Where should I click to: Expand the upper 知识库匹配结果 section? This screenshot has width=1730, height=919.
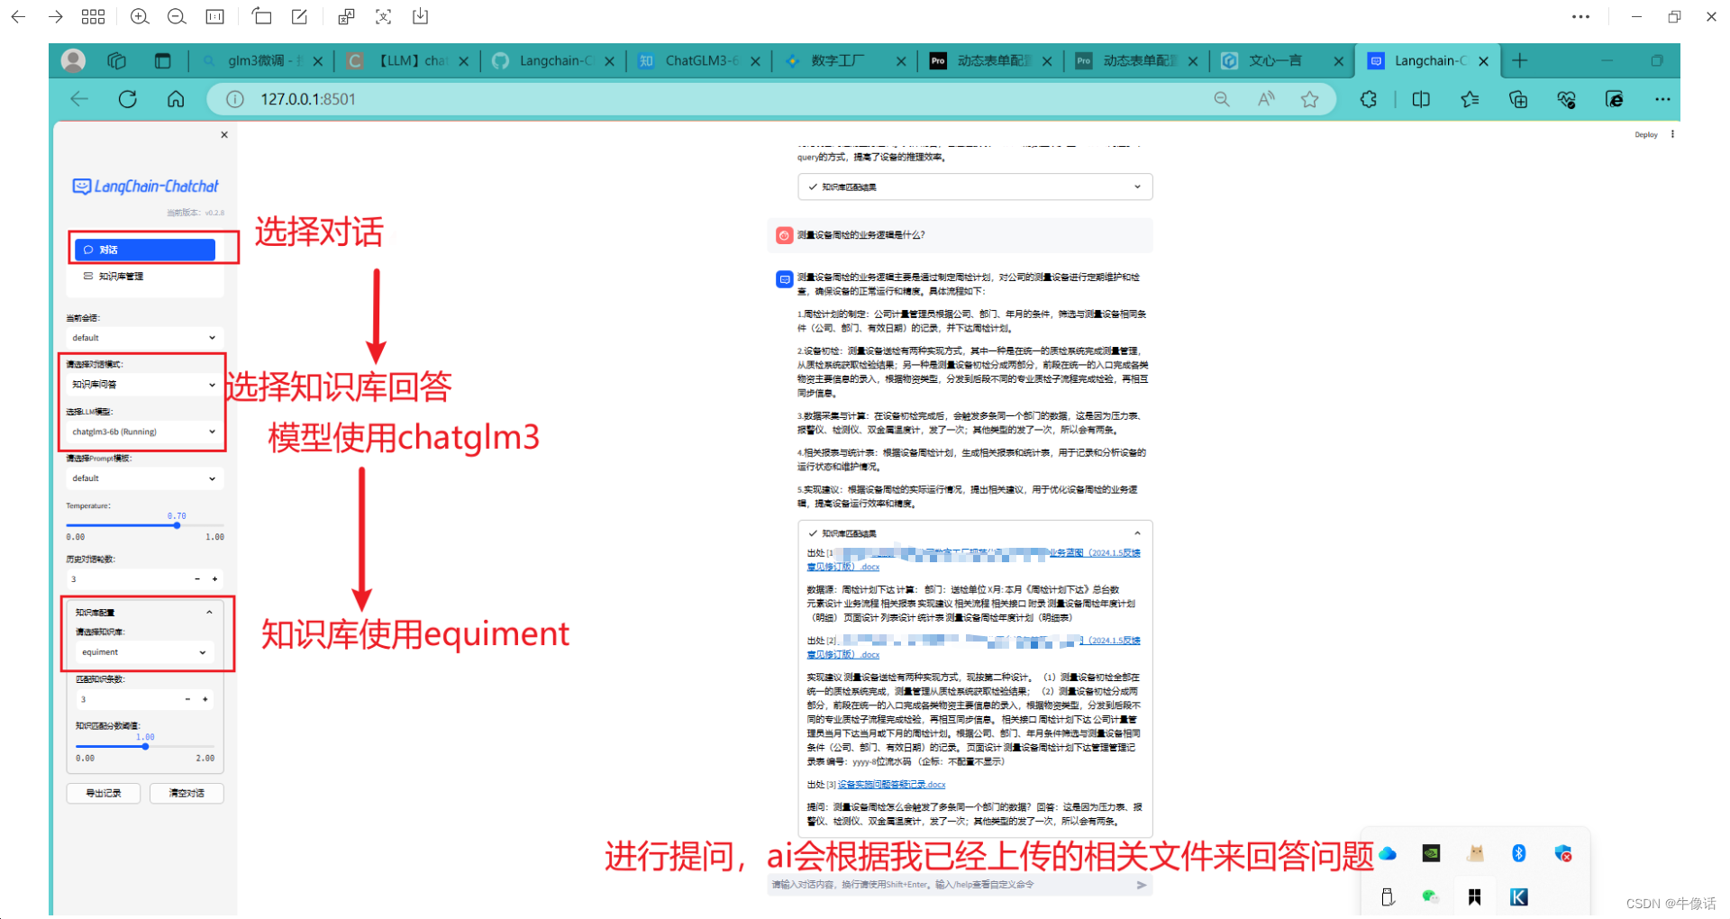tap(975, 187)
